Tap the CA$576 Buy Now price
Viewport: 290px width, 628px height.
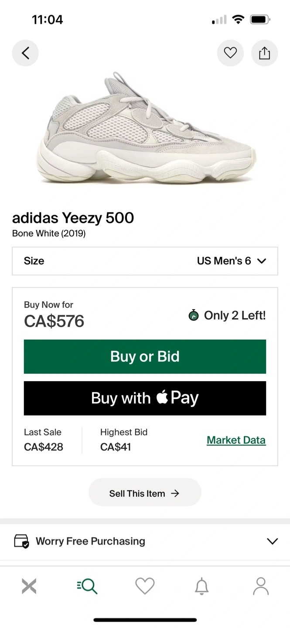click(x=54, y=321)
